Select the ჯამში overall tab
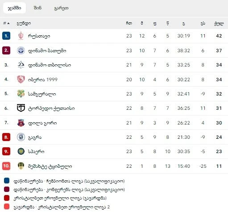Image resolution: width=228 pixels, height=212 pixels. [14, 8]
